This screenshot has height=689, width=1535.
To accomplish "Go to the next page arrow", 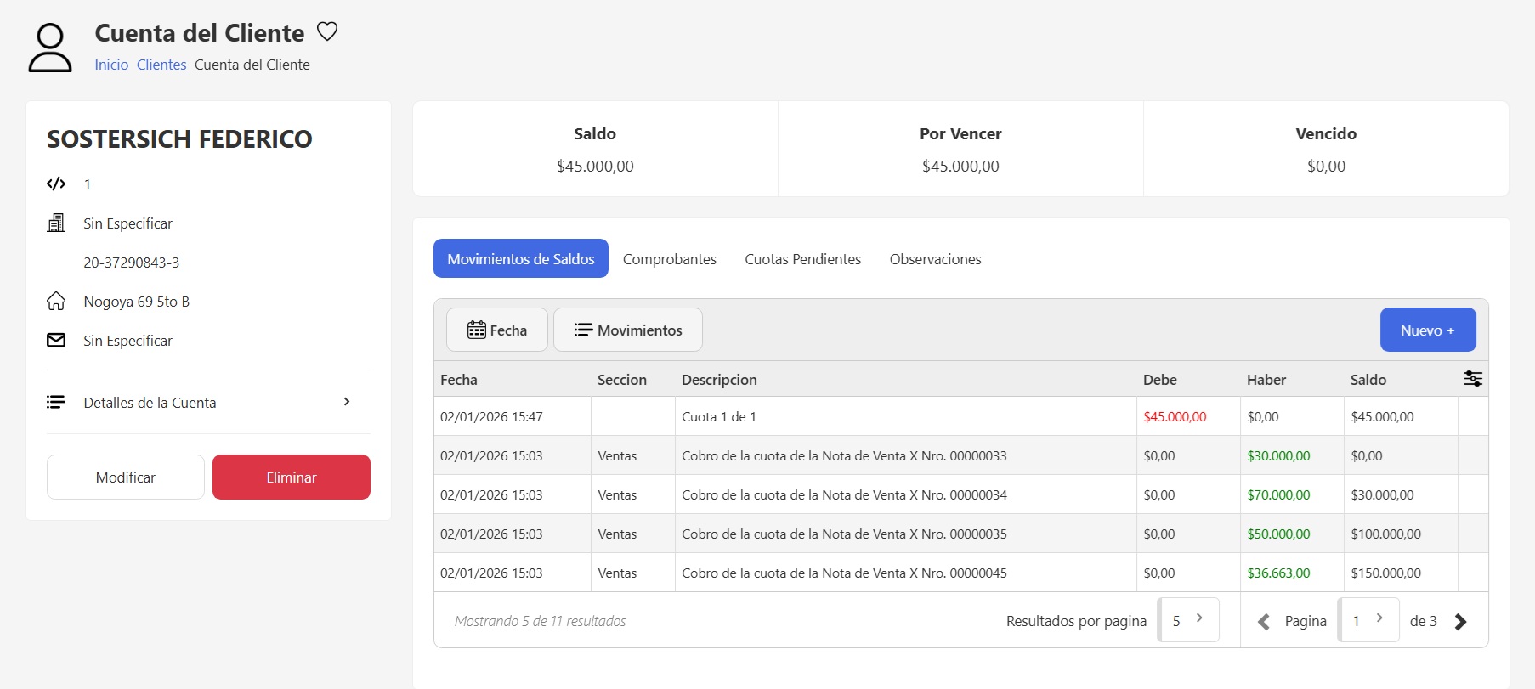I will pyautogui.click(x=1460, y=622).
